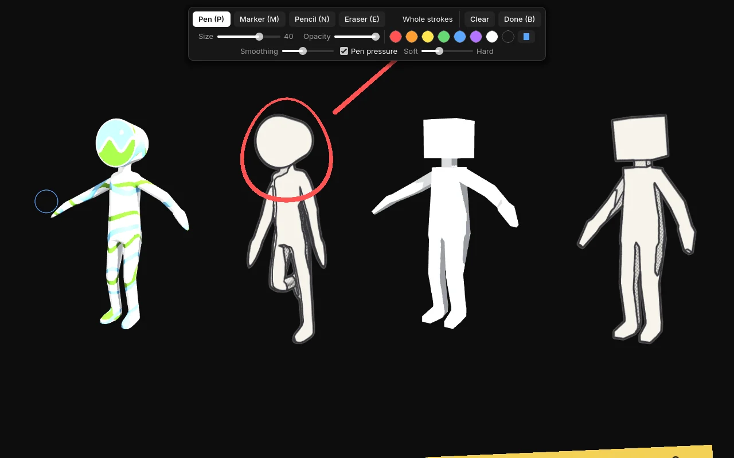Click the Smoothing slider handle
Image resolution: width=734 pixels, height=458 pixels.
(303, 51)
